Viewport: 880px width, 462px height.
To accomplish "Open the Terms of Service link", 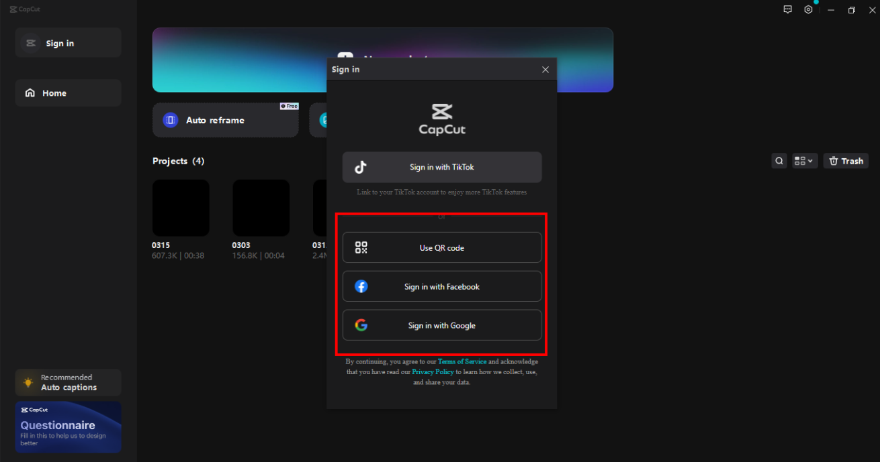I will (462, 361).
